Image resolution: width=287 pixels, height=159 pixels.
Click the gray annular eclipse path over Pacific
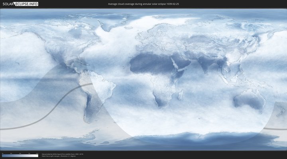coord(48,112)
